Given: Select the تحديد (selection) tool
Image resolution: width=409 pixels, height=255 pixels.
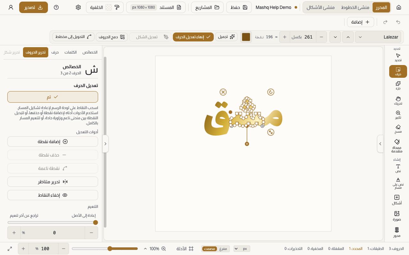Looking at the screenshot, I should pos(398,58).
